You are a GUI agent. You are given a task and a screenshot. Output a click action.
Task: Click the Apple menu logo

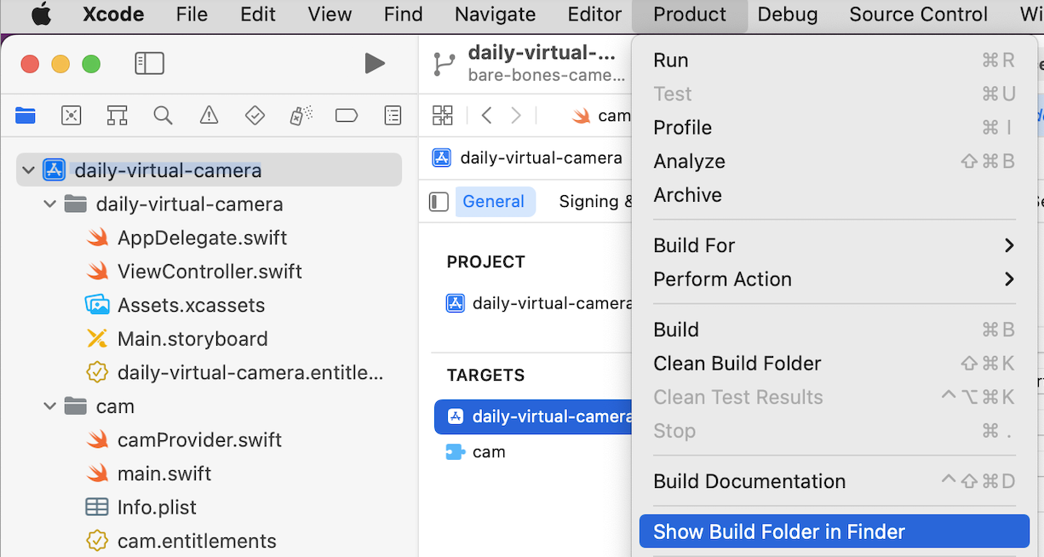click(x=41, y=14)
